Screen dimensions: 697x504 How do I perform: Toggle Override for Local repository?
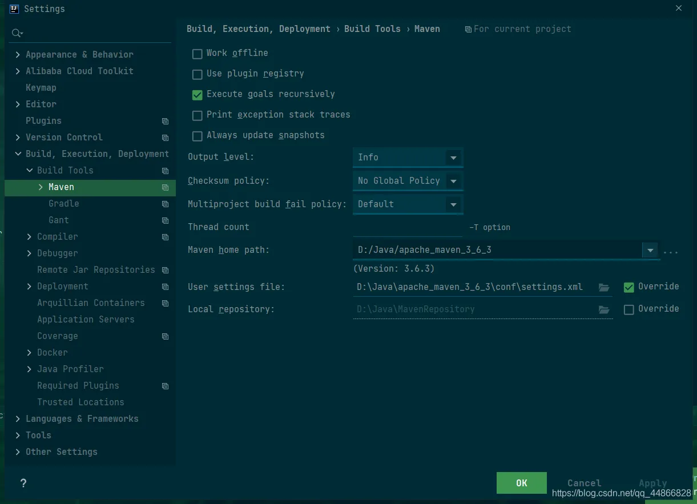629,309
